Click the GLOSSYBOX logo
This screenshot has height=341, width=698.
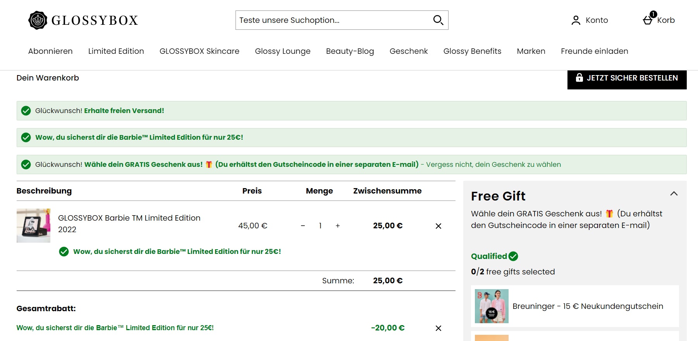(x=83, y=20)
